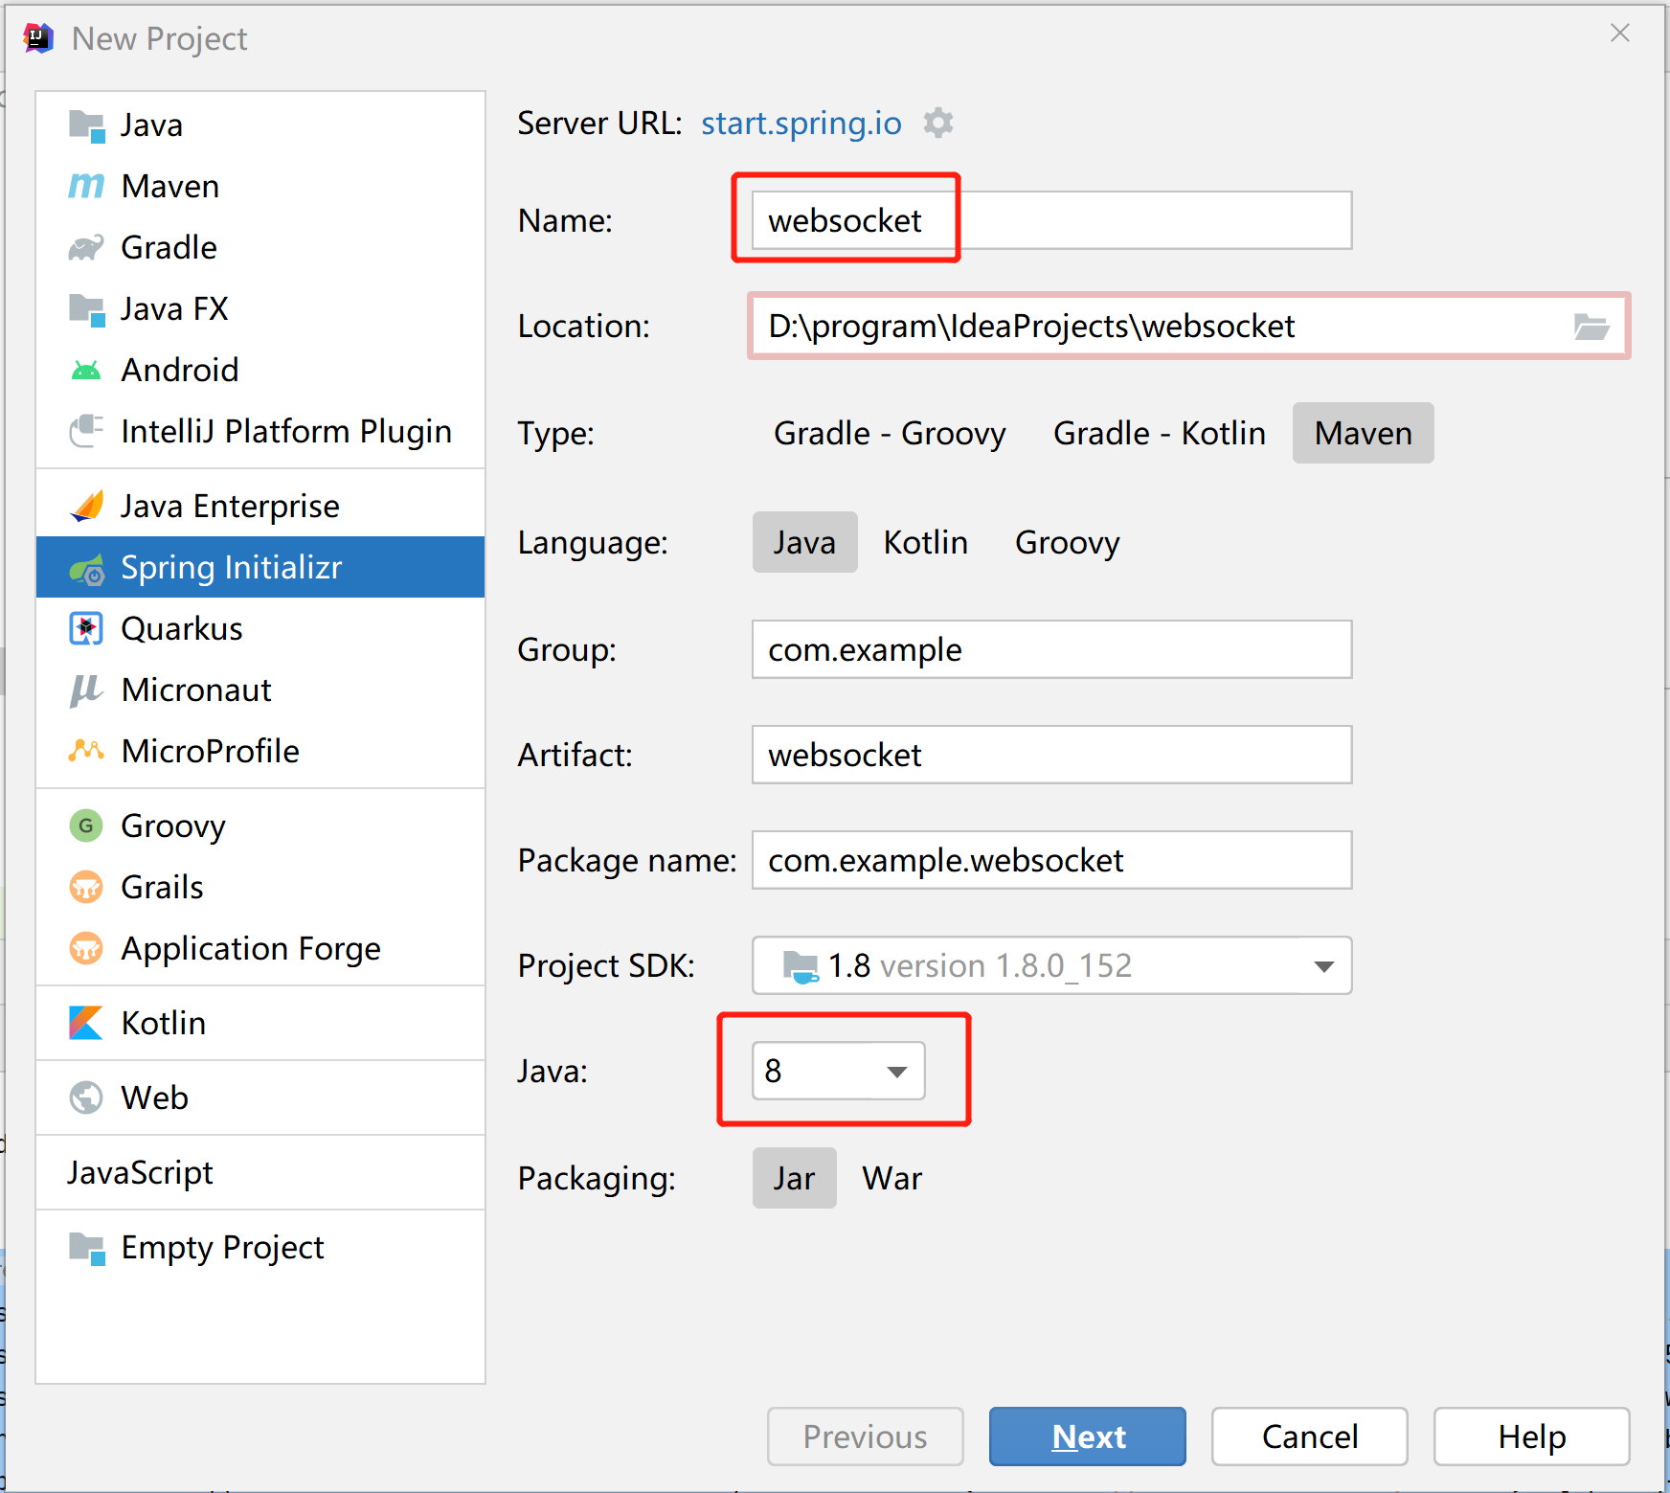This screenshot has width=1670, height=1493.
Task: Click the Kotlin K icon
Action: click(x=86, y=1023)
